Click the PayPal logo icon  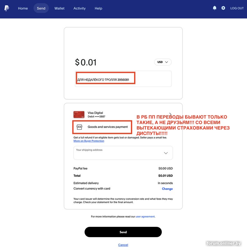tap(7, 8)
